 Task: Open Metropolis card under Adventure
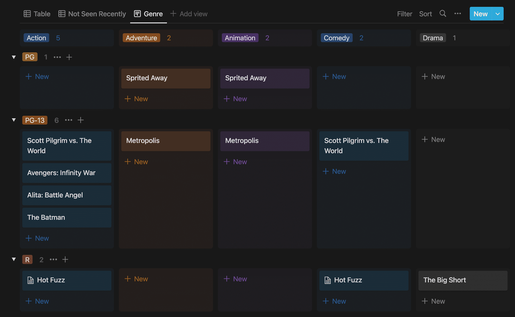coord(166,141)
